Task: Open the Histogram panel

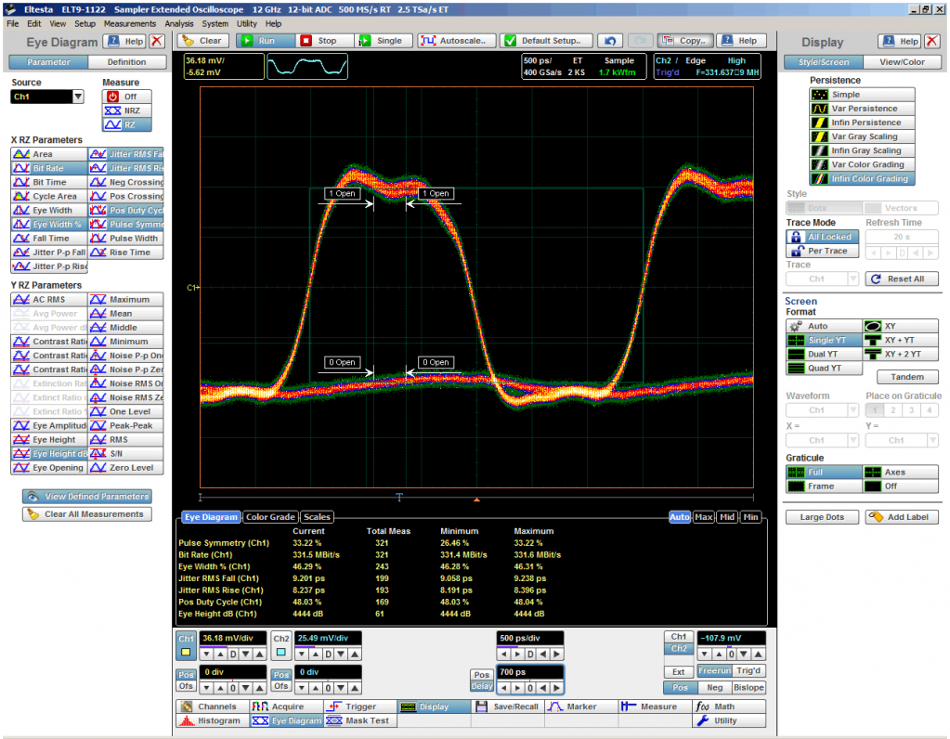Action: pos(210,720)
